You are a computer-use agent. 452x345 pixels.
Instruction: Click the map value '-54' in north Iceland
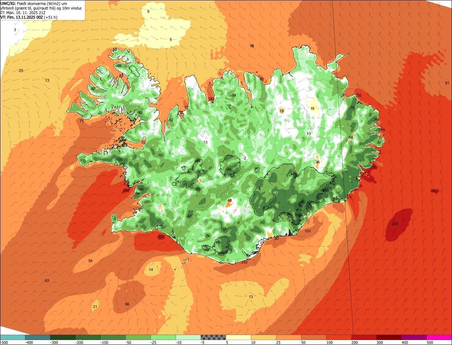pos(233,96)
